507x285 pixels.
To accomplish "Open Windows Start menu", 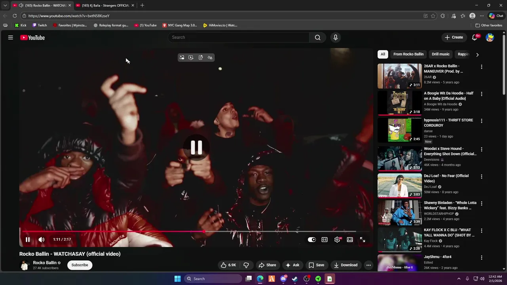I will pyautogui.click(x=177, y=279).
